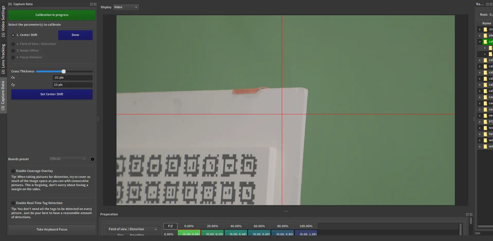Collapse the expanded green folder in tree
This screenshot has width=493, height=241.
point(480,42)
